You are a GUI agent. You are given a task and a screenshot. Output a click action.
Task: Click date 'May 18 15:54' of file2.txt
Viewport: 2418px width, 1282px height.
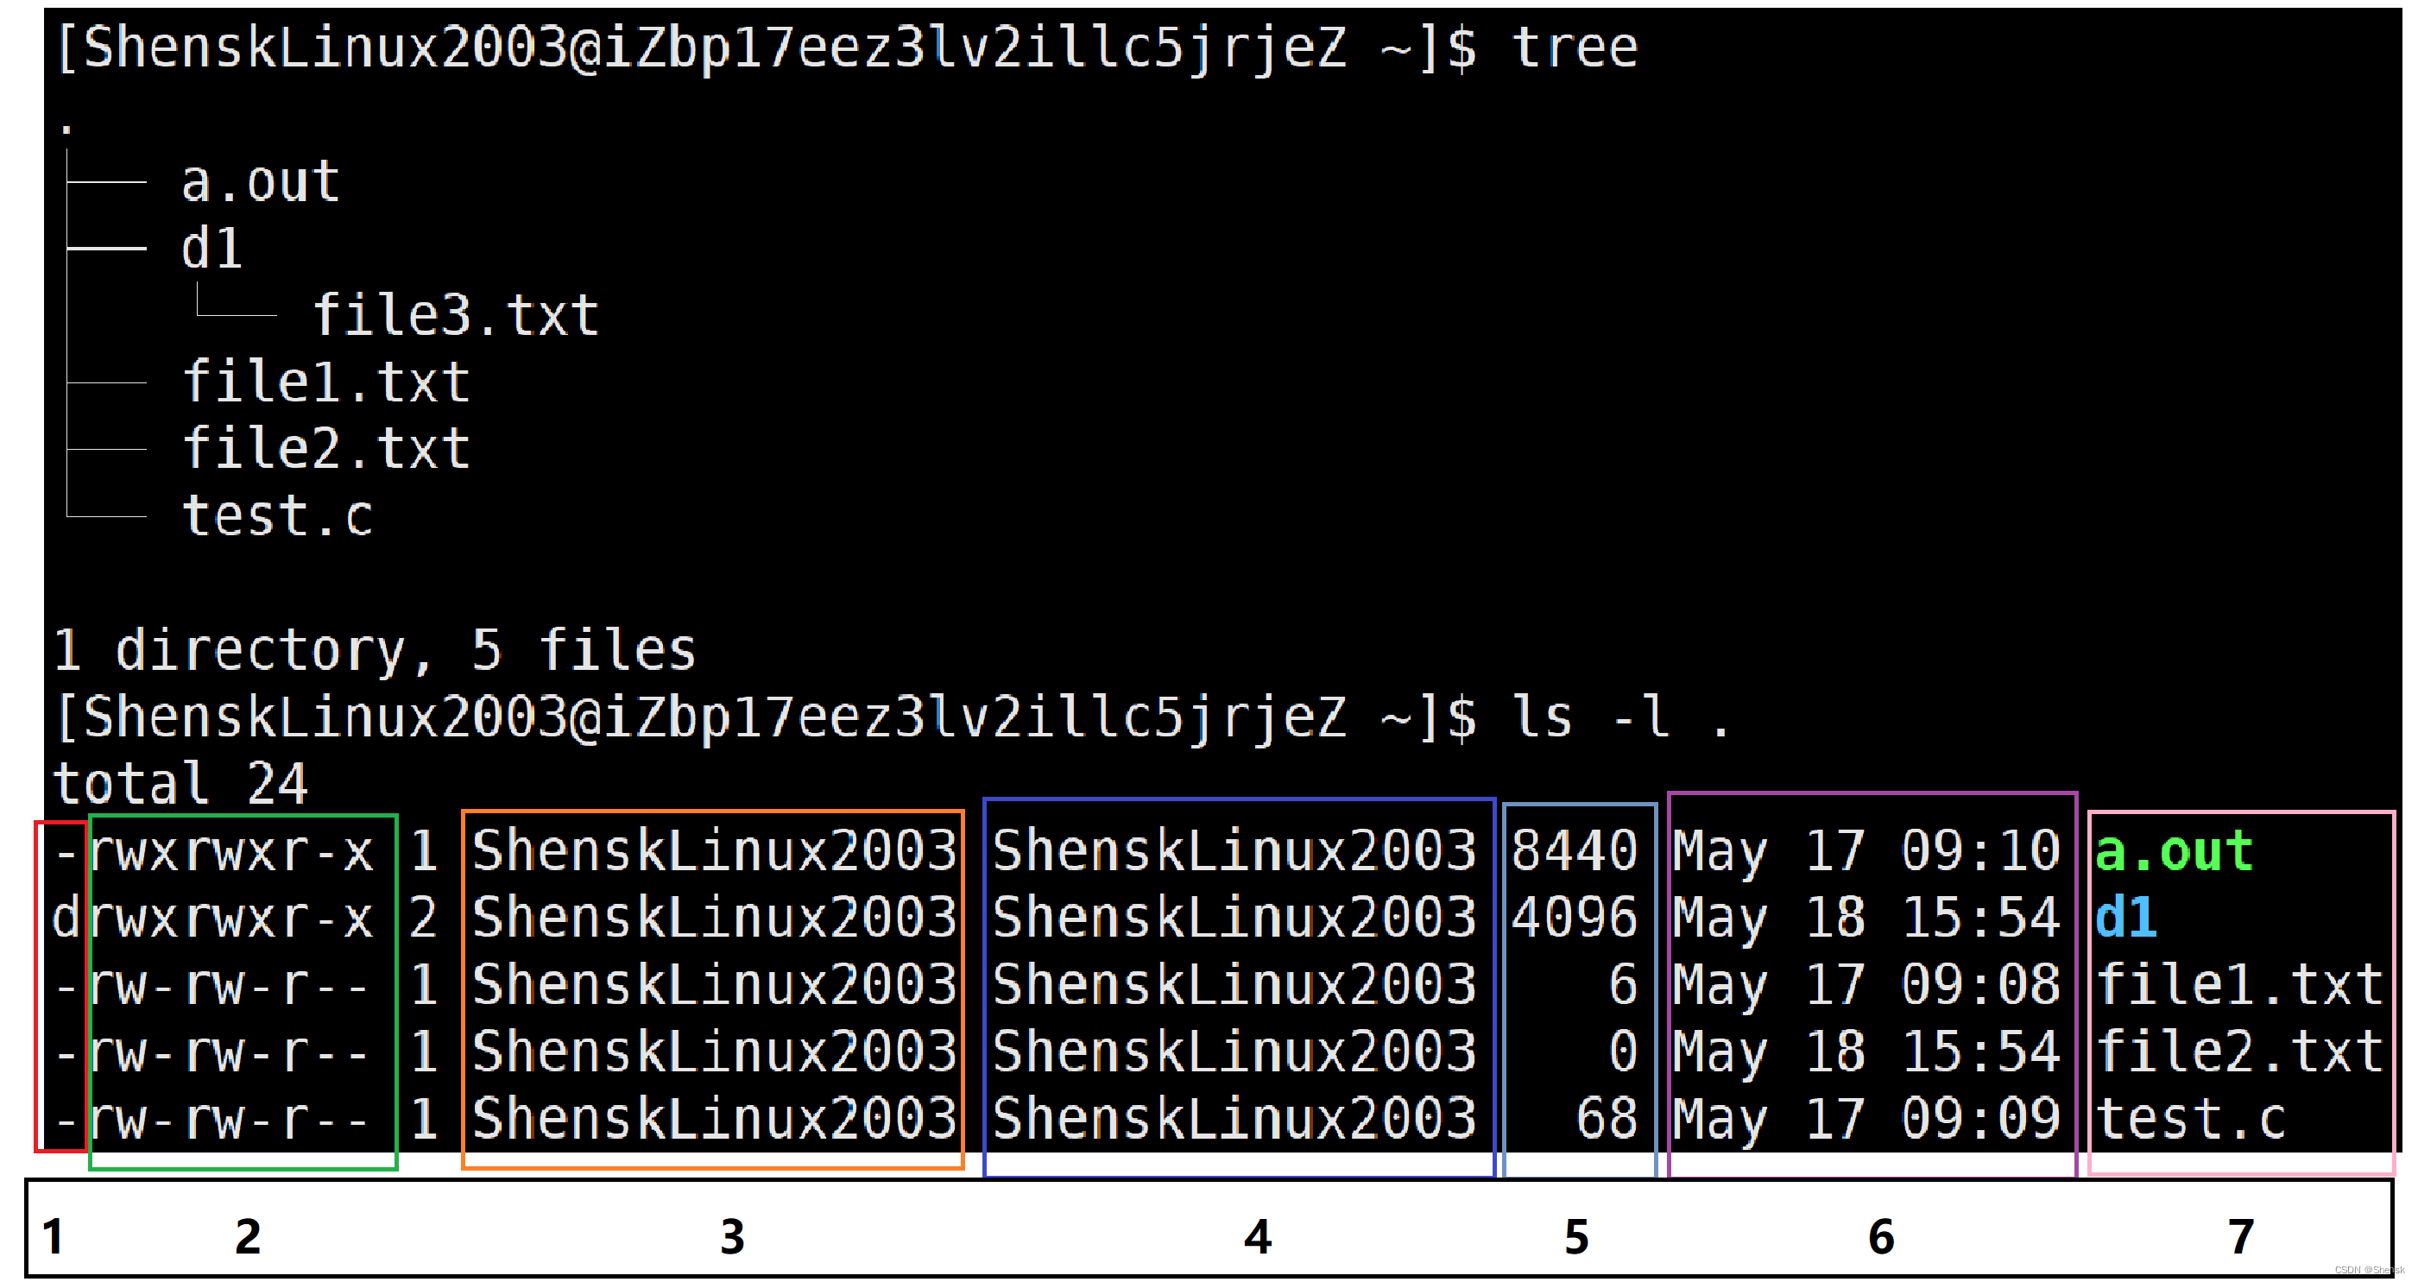1867,1052
